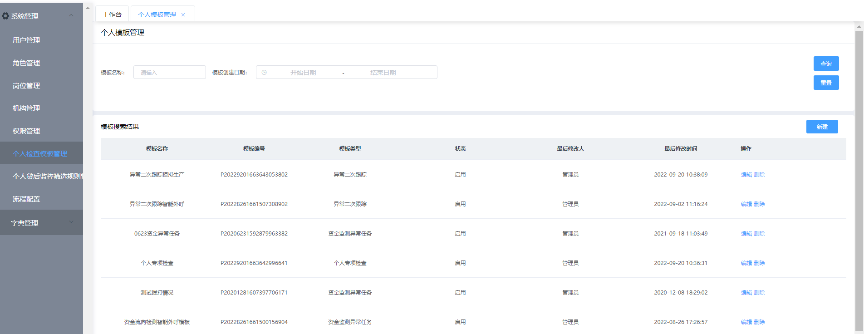Click the 重置 button
Viewport: 864px width, 334px height.
[826, 83]
